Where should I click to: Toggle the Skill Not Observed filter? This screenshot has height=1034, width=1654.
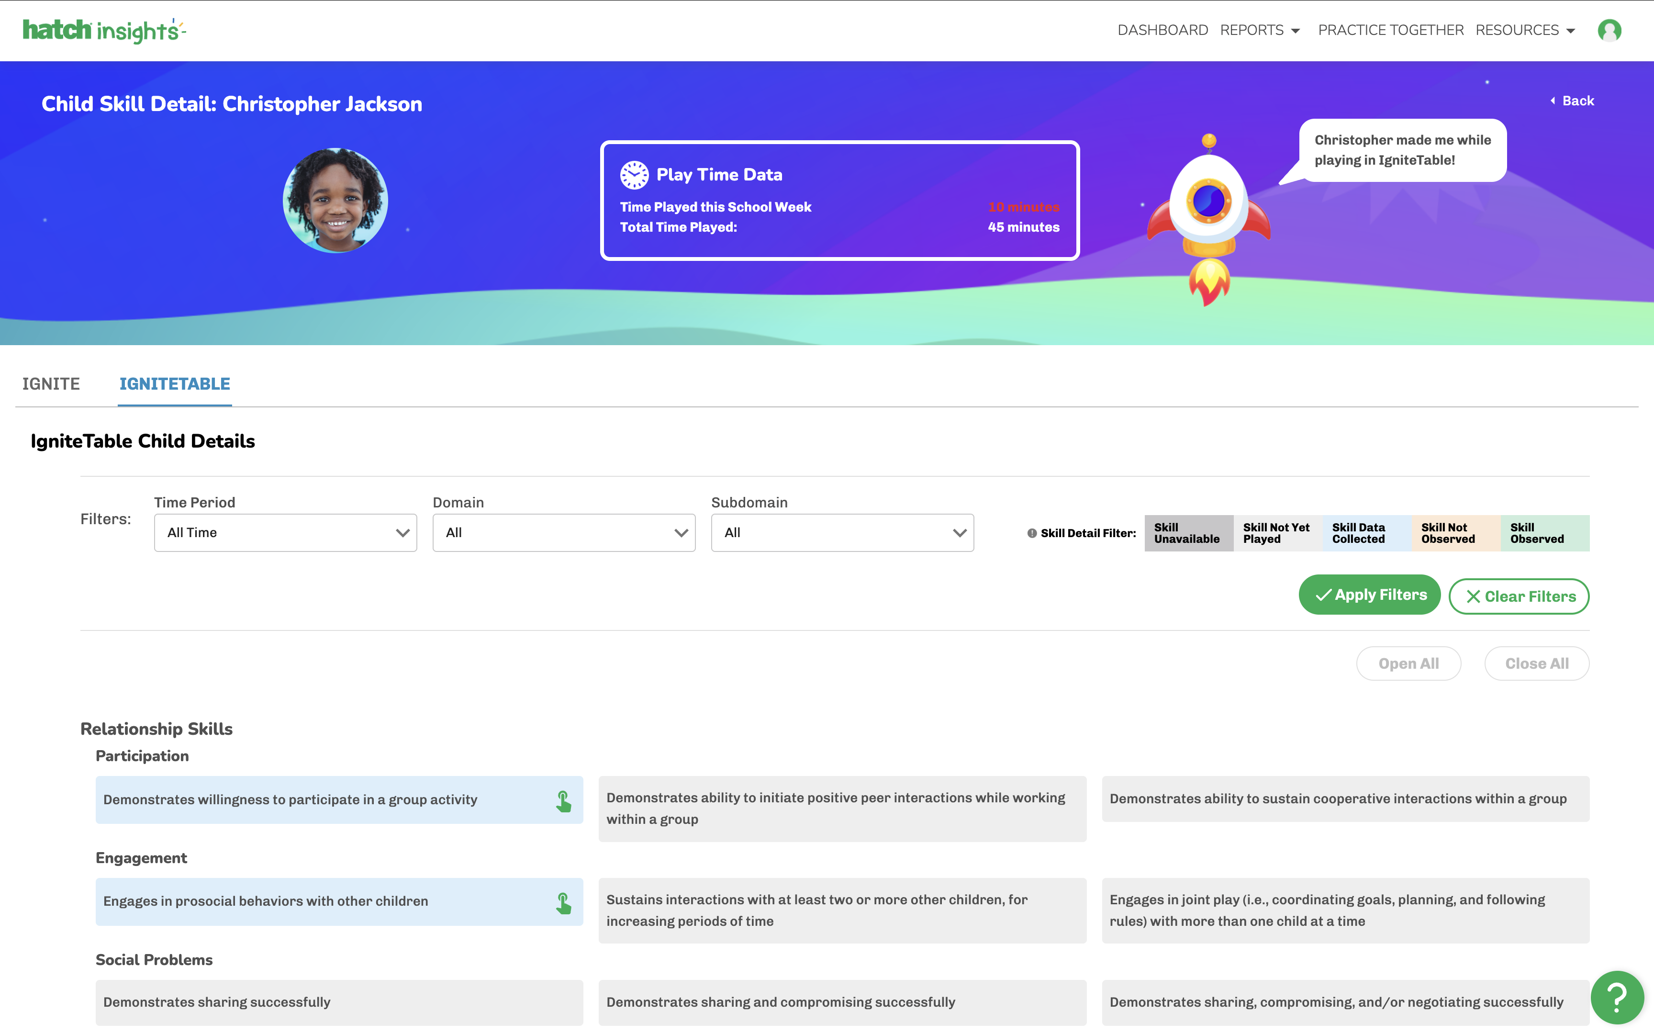1456,533
